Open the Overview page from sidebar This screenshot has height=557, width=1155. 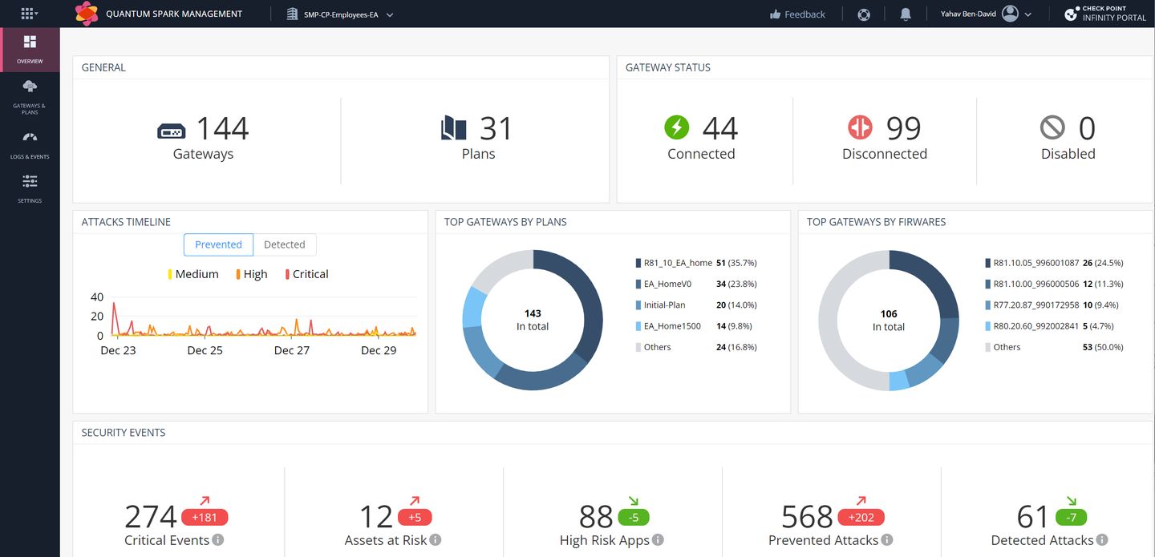[x=30, y=50]
